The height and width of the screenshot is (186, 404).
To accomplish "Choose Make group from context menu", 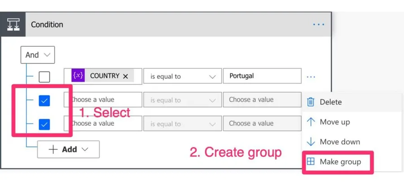I will point(340,162).
